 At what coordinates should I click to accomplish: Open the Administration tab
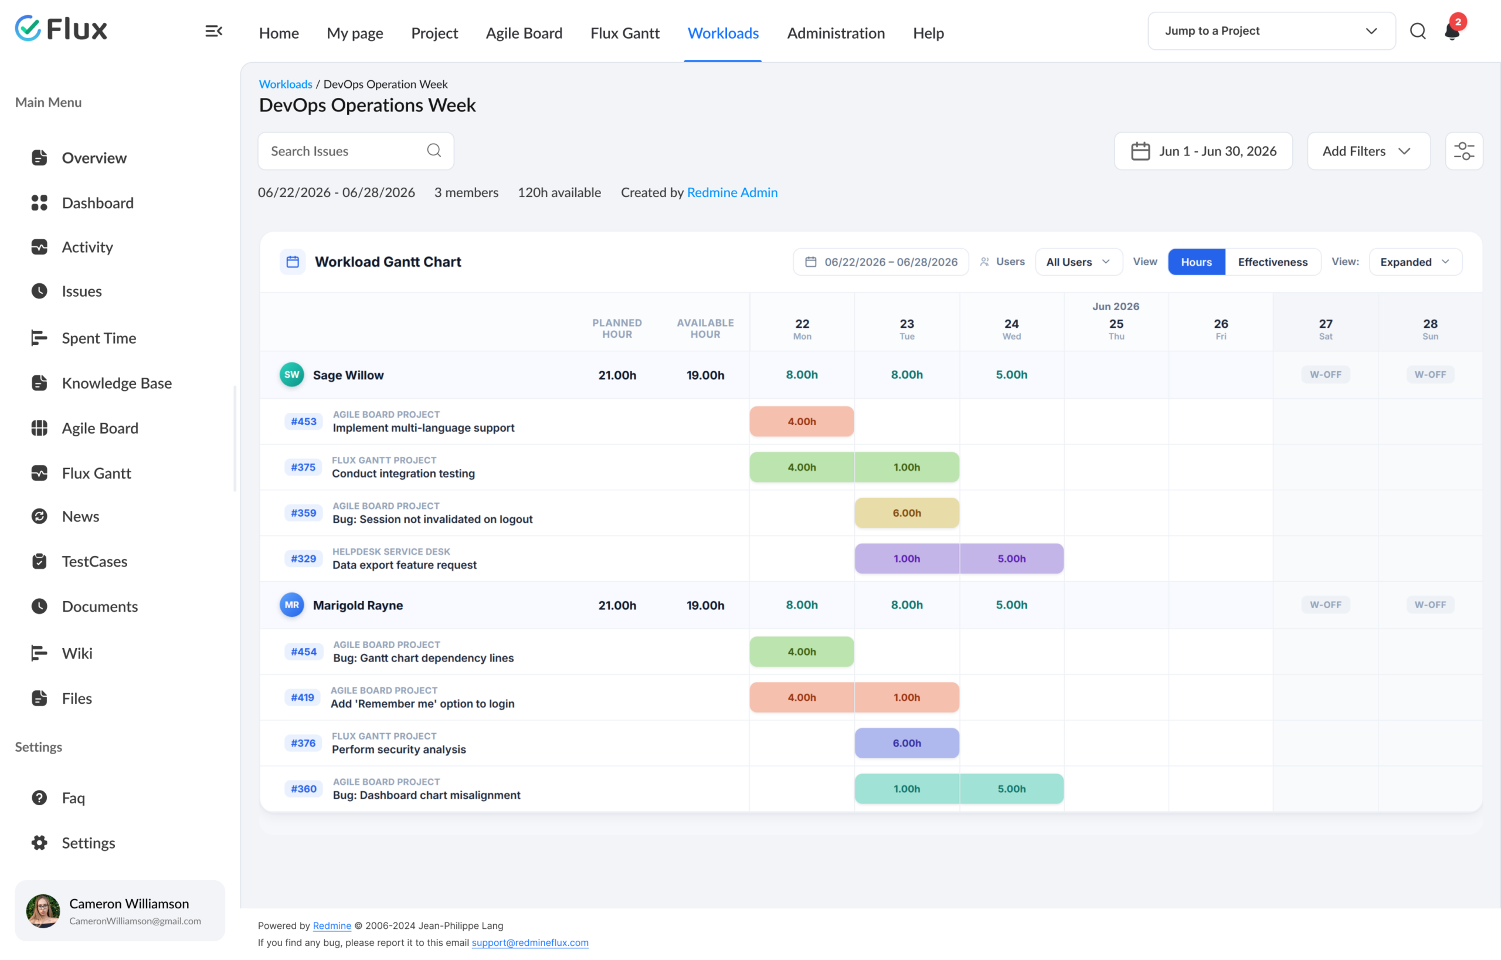(x=836, y=33)
